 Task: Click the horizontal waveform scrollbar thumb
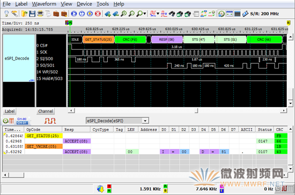click(196, 111)
